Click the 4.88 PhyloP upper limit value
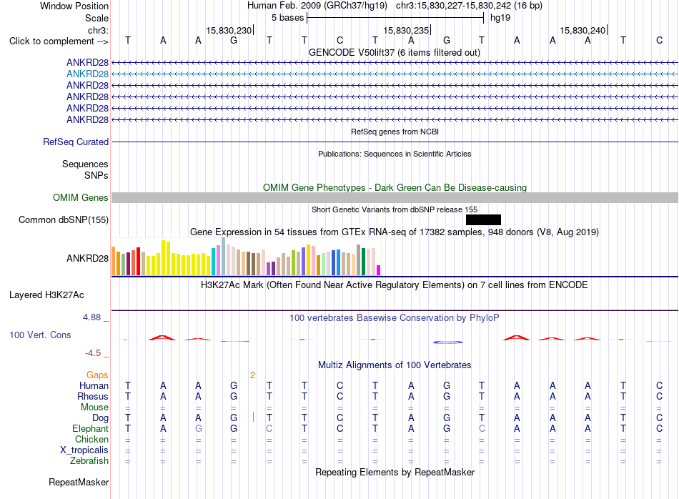This screenshot has width=679, height=499. (91, 317)
